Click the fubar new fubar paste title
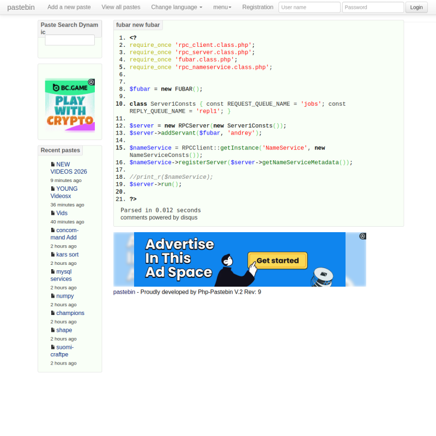The height and width of the screenshot is (436, 436). pos(138,25)
